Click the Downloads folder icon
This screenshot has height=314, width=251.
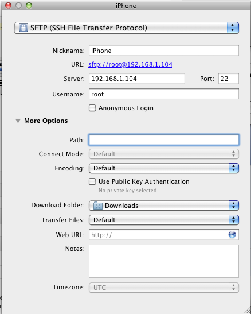(x=98, y=206)
